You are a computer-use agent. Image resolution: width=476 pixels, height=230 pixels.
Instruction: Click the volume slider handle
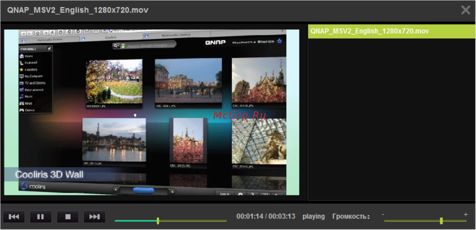click(x=441, y=221)
